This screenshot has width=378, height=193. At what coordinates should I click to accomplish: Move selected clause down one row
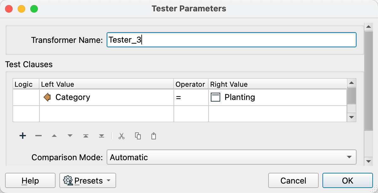click(x=70, y=136)
